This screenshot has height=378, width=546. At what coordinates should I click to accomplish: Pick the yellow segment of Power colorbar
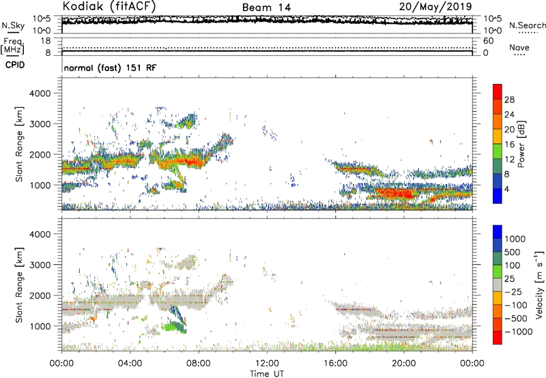(498, 136)
